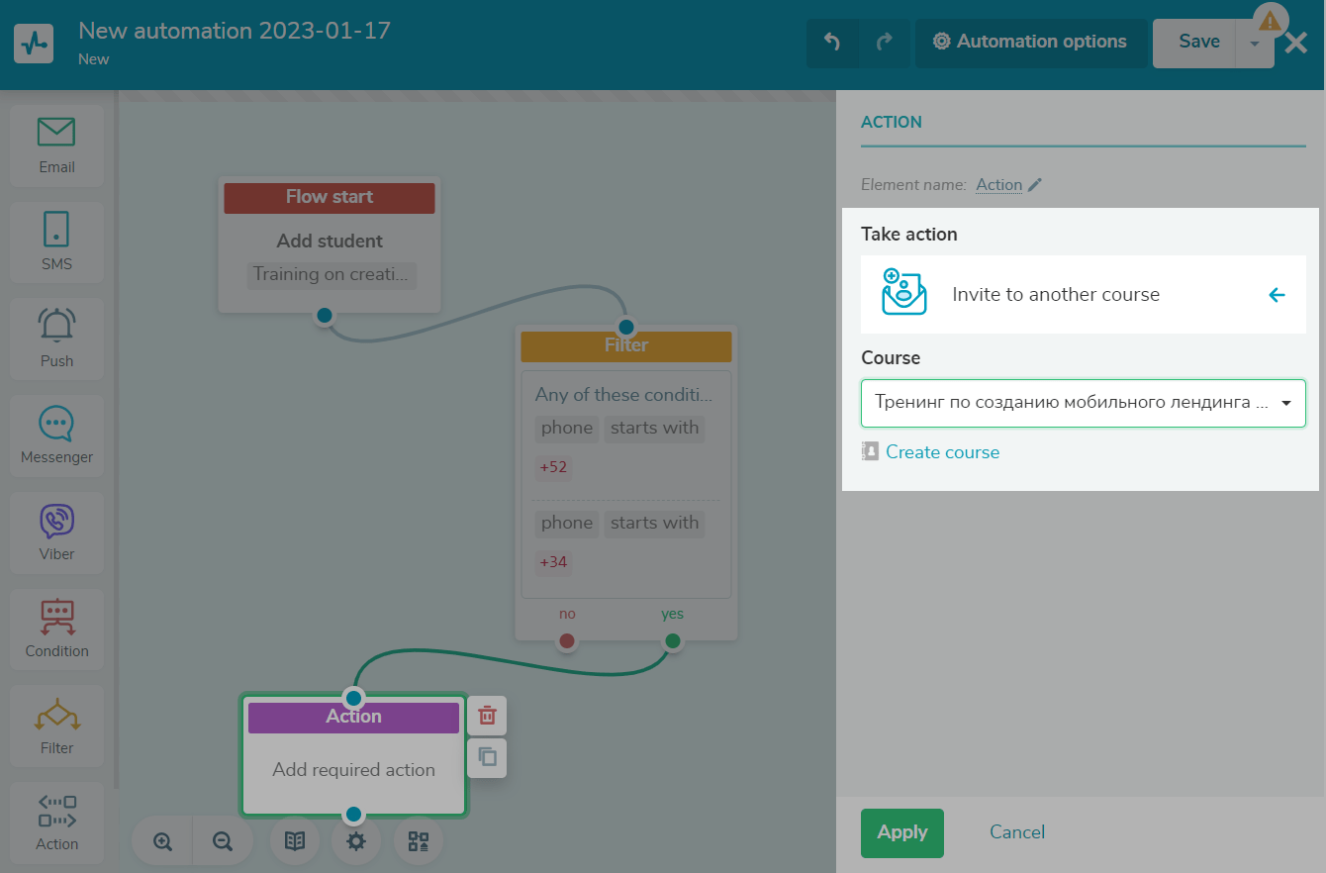The image size is (1326, 873).
Task: Undo the last change
Action: click(x=832, y=43)
